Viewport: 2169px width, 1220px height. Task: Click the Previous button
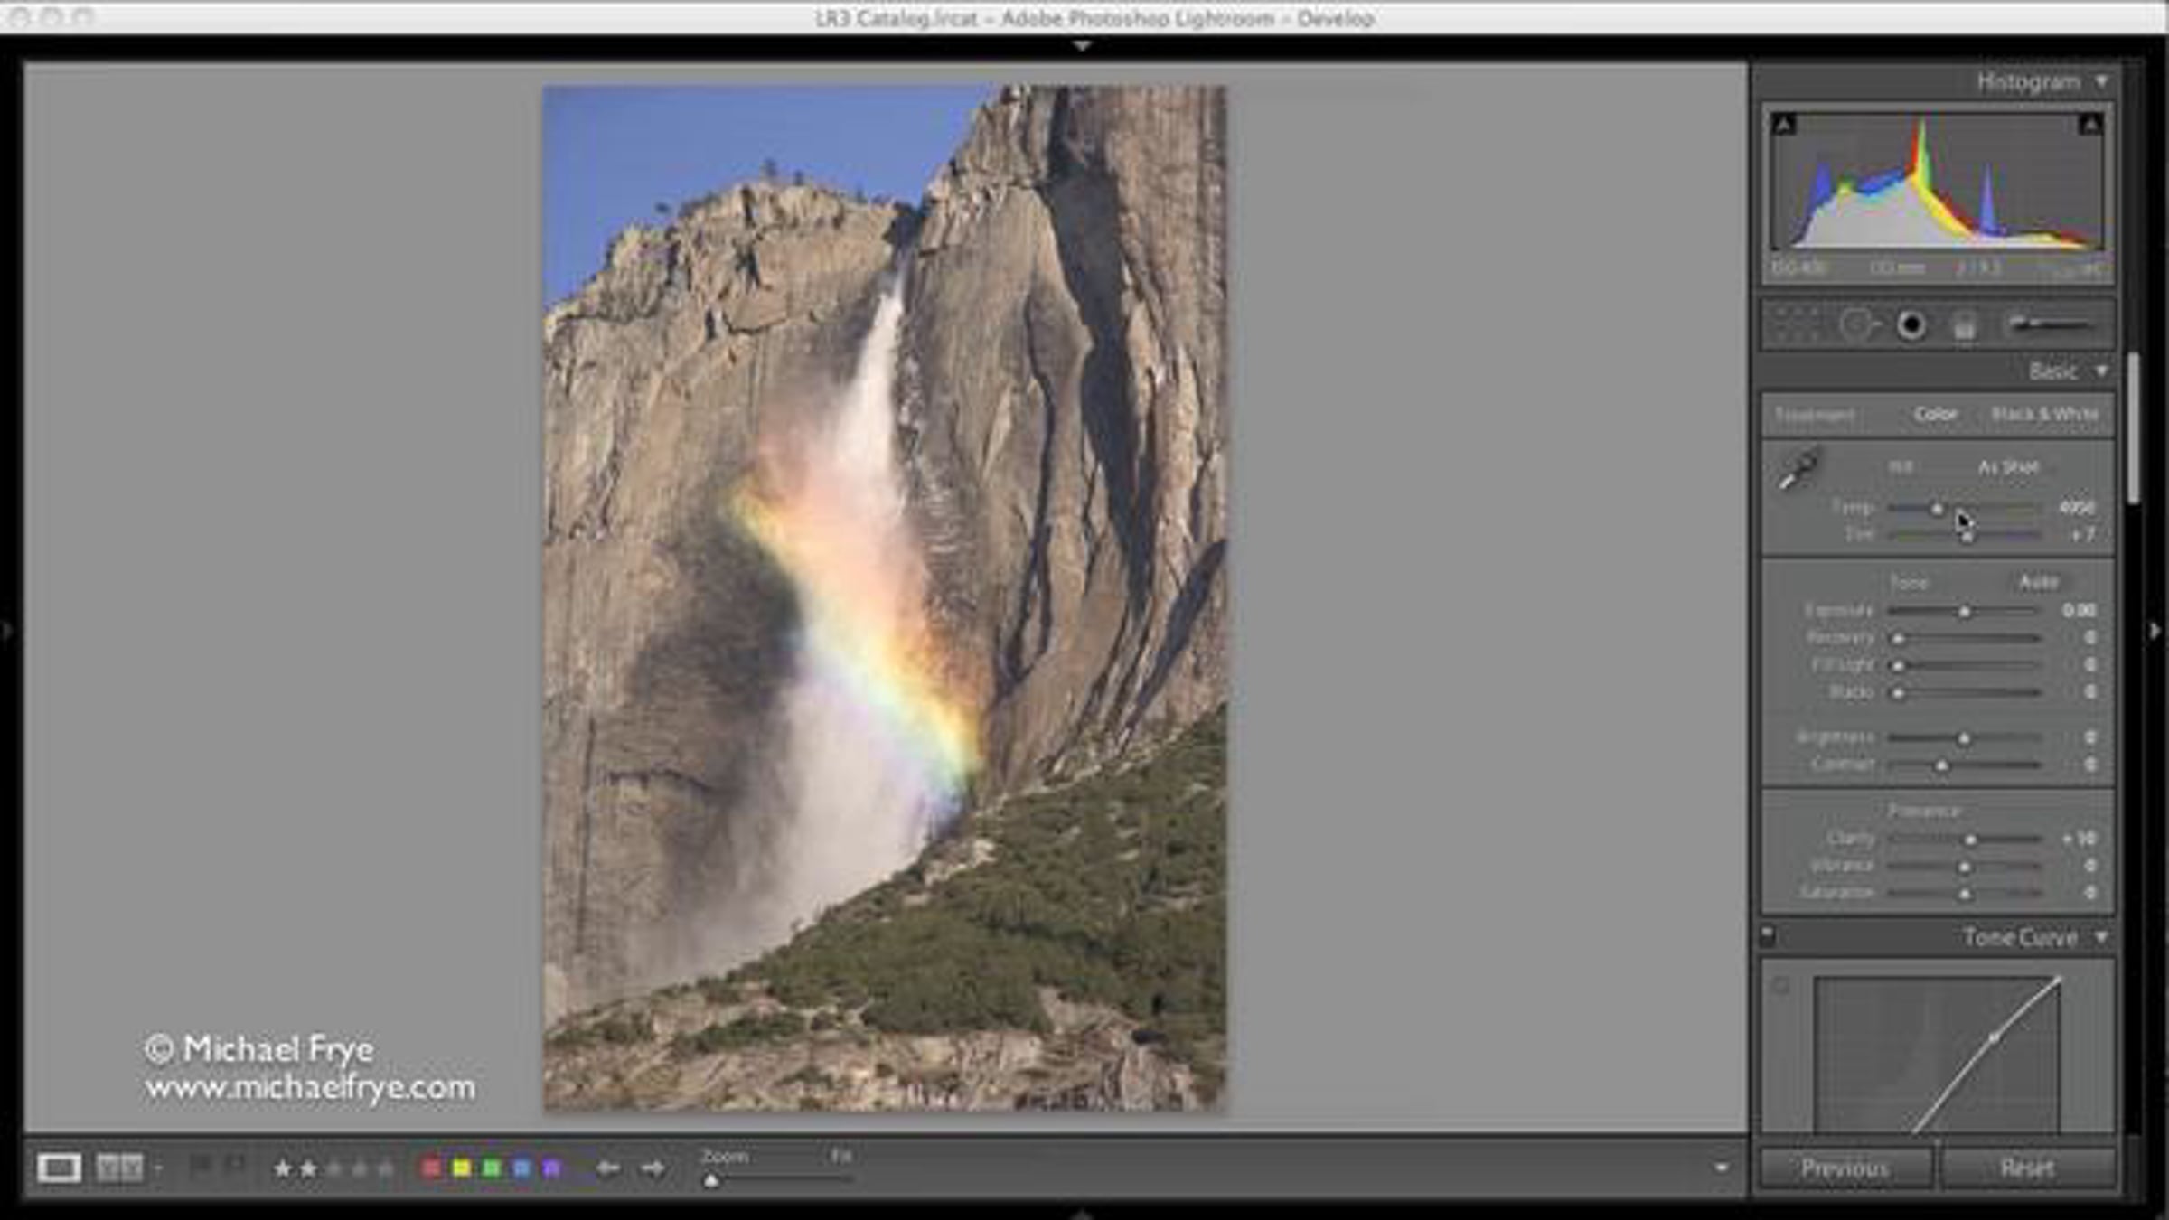(x=1844, y=1168)
